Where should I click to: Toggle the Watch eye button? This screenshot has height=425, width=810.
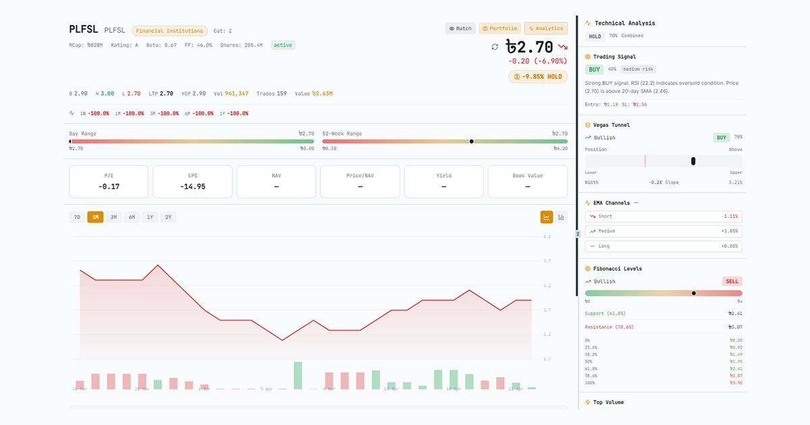pos(460,28)
